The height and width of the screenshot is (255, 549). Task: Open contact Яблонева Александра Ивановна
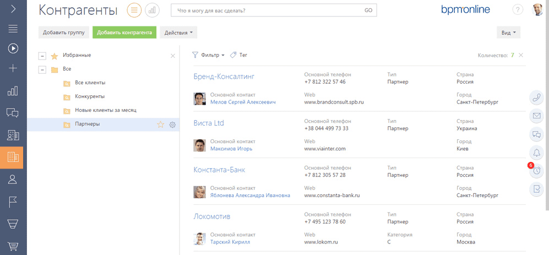(x=250, y=196)
